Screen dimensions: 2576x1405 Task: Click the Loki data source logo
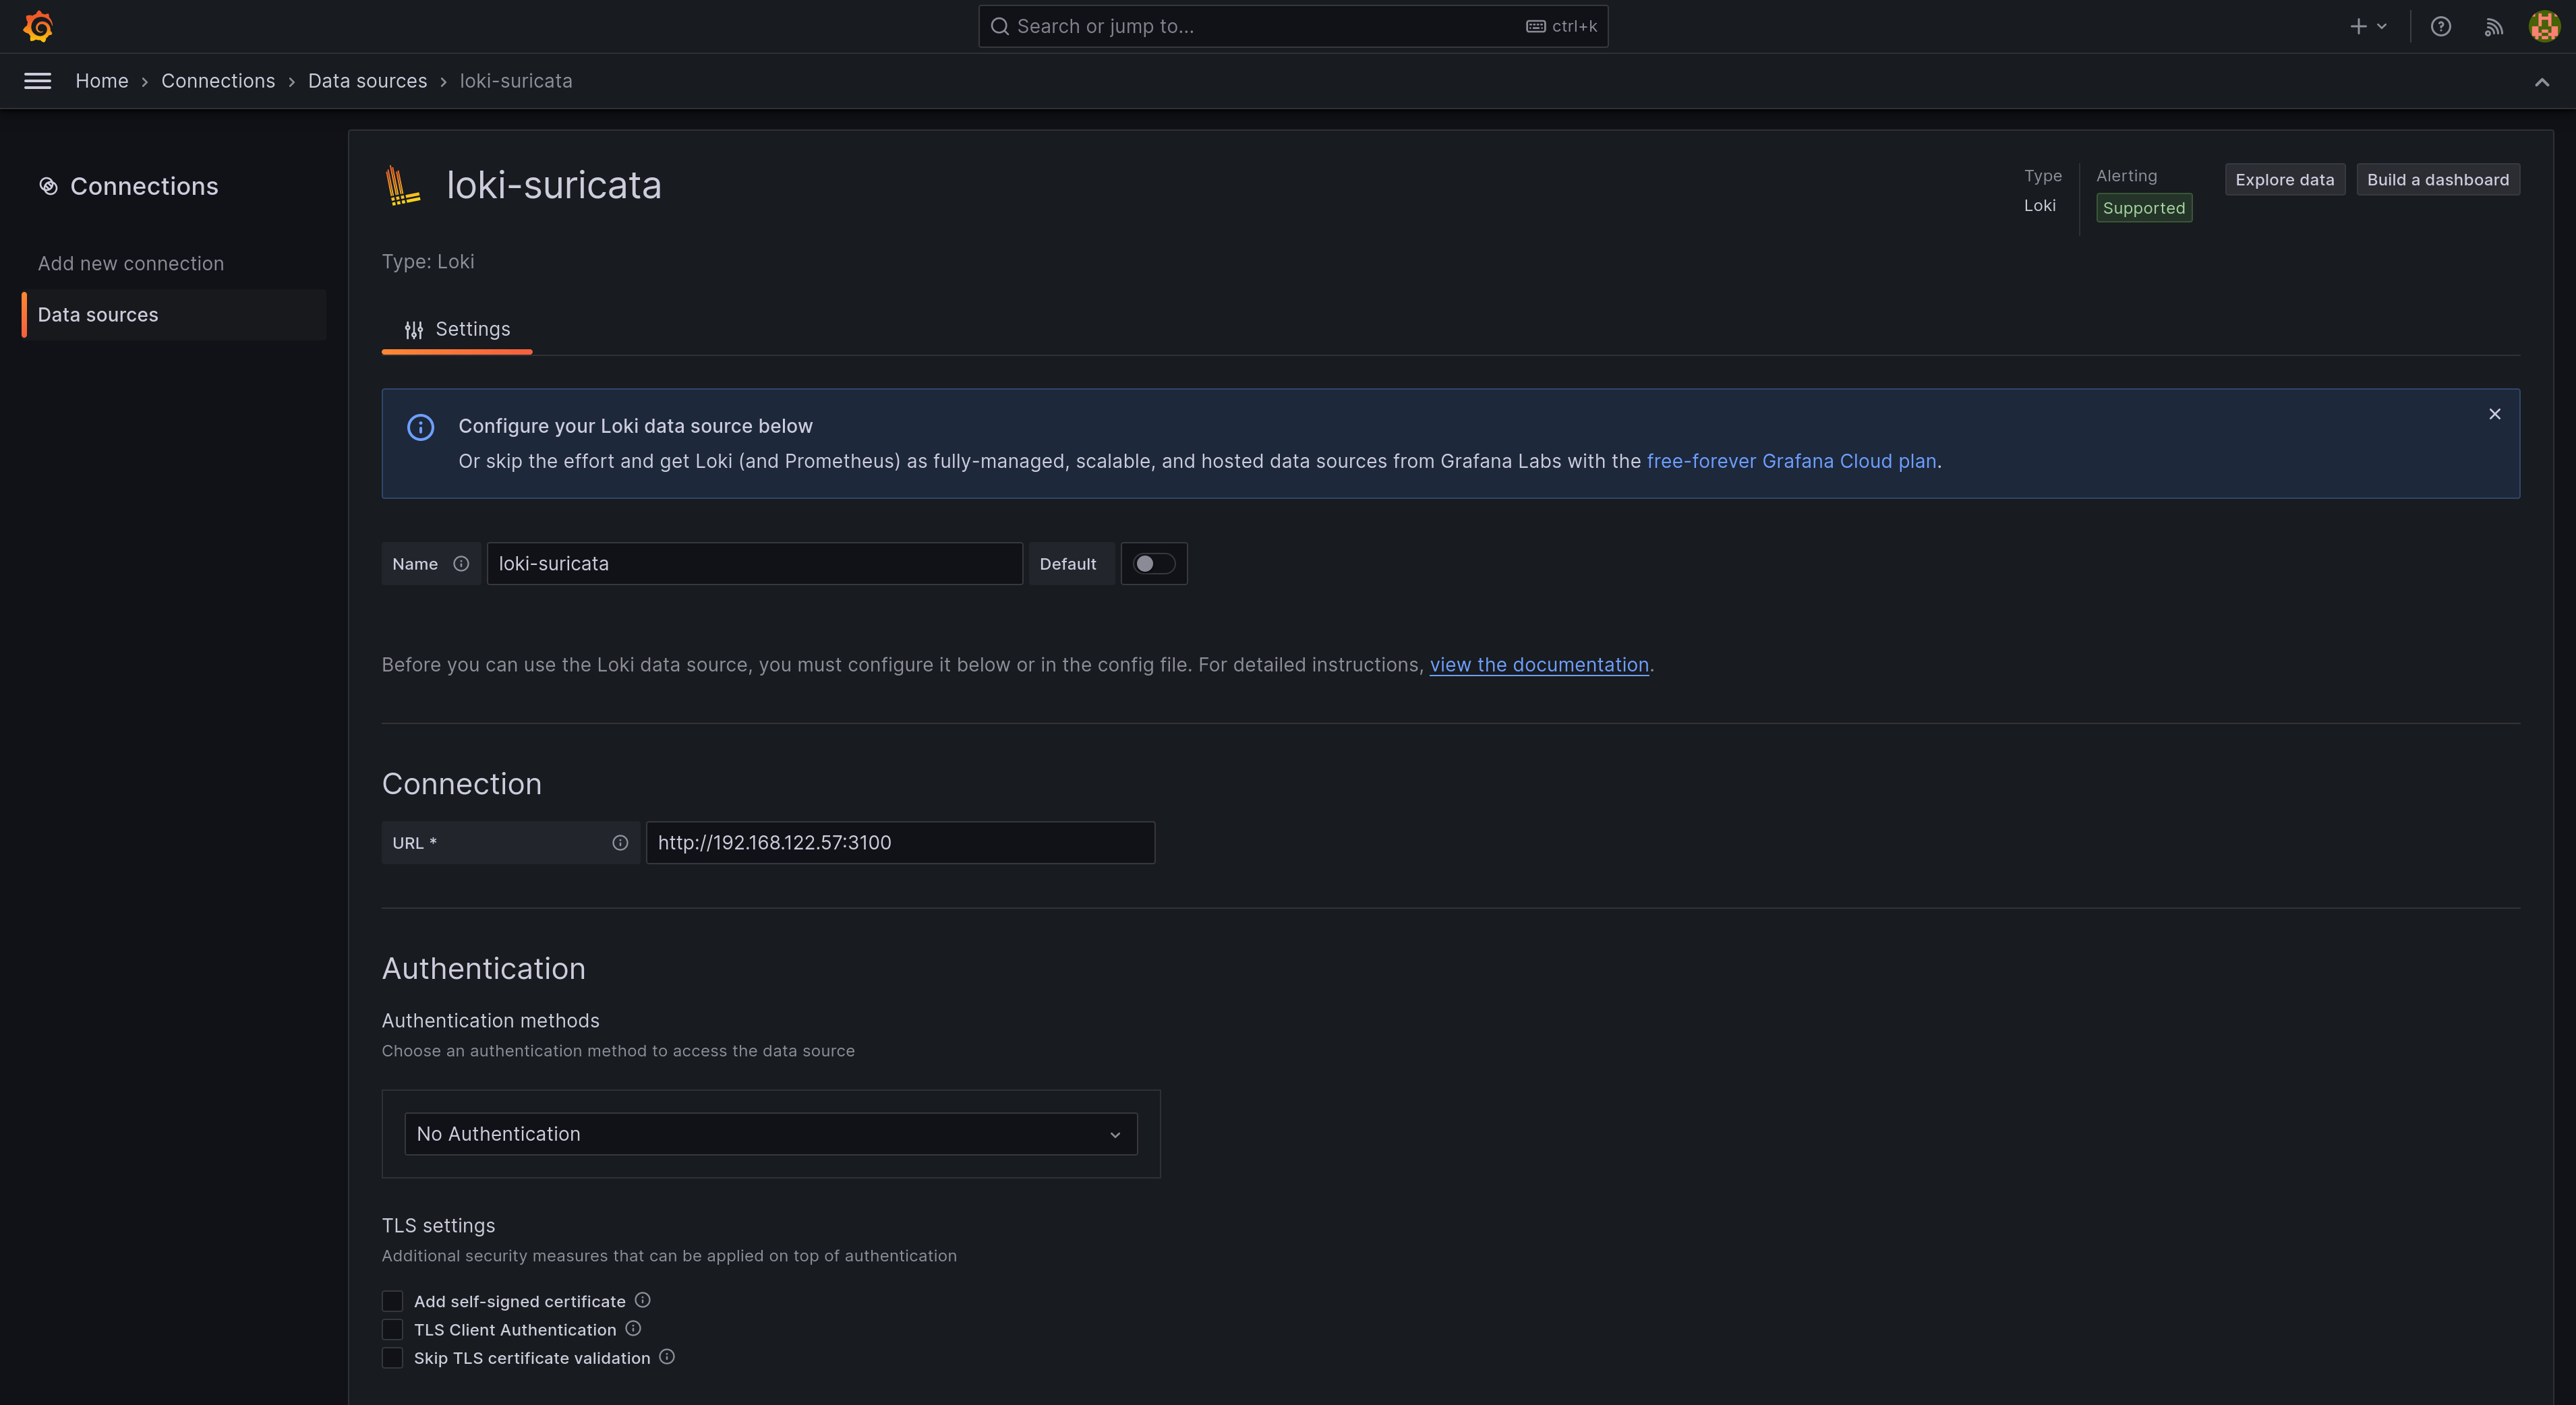[x=402, y=185]
